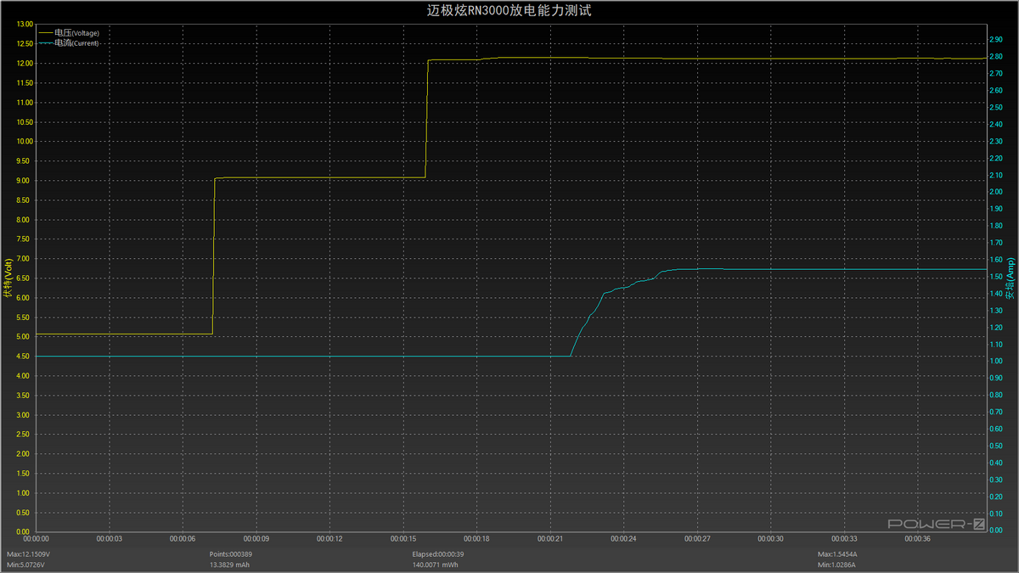Click the 1.10 current axis label
Image resolution: width=1019 pixels, height=573 pixels.
[x=997, y=345]
